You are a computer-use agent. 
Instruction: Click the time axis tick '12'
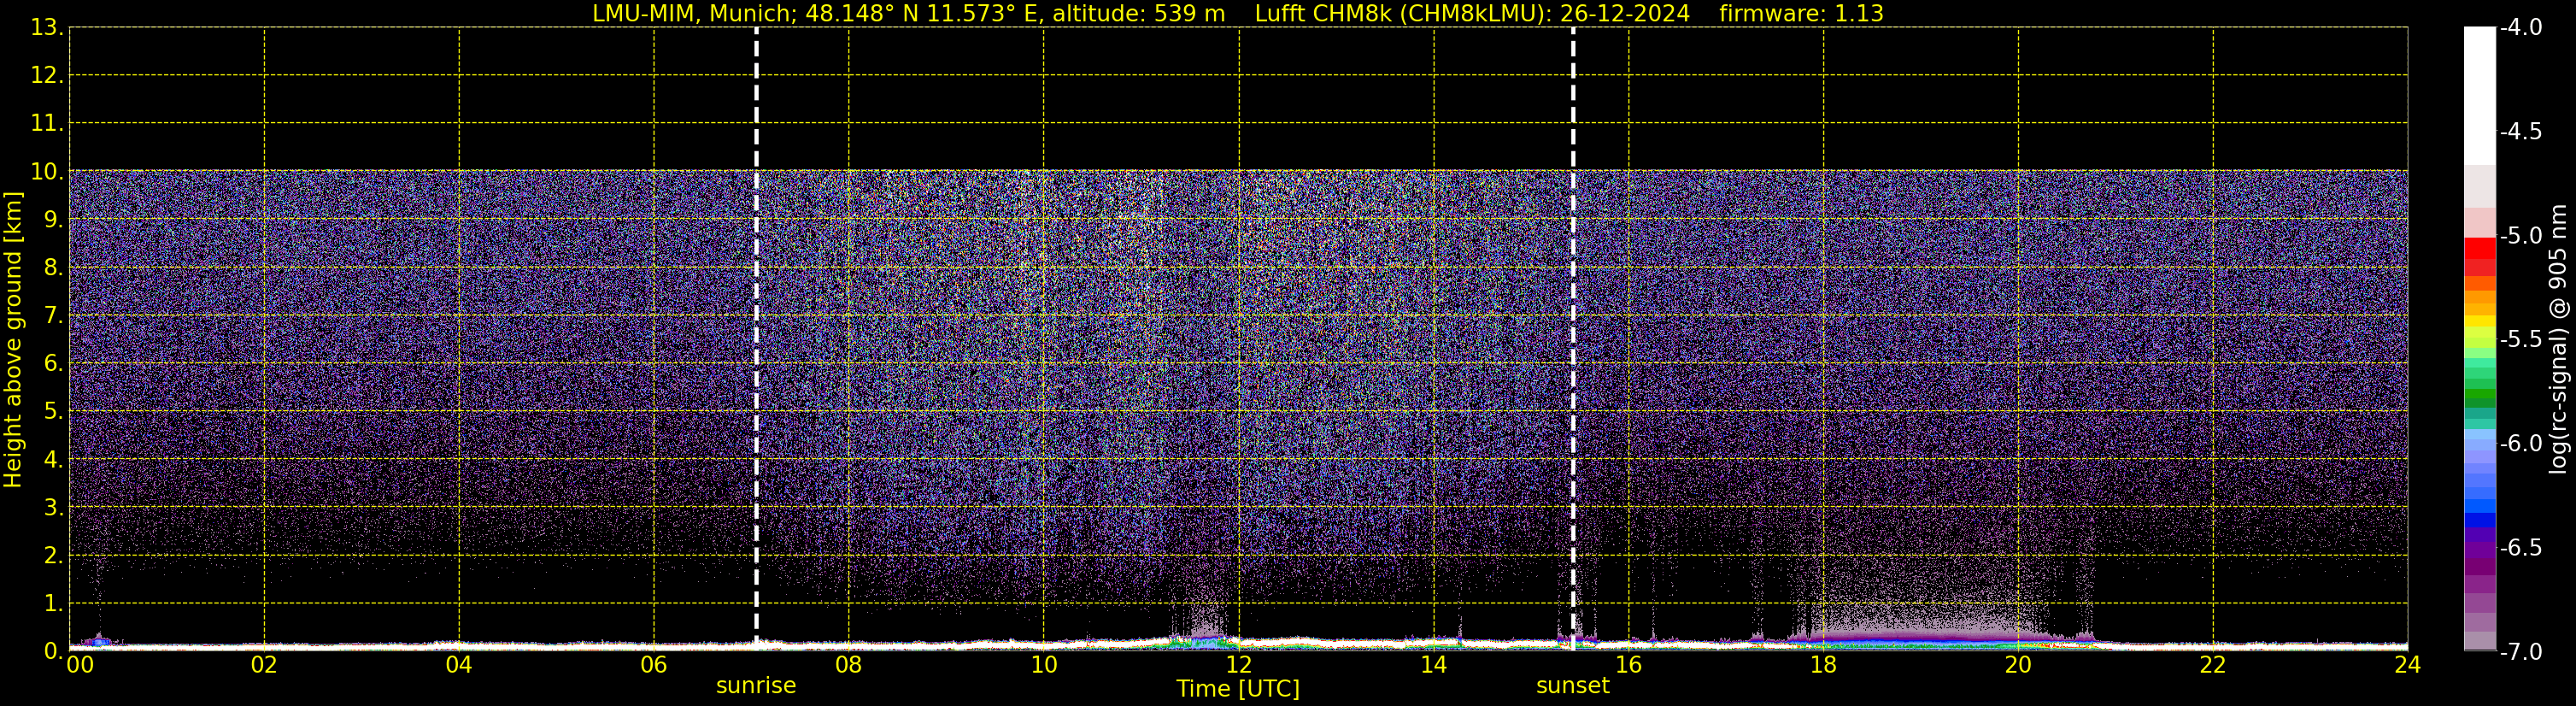pos(1238,665)
